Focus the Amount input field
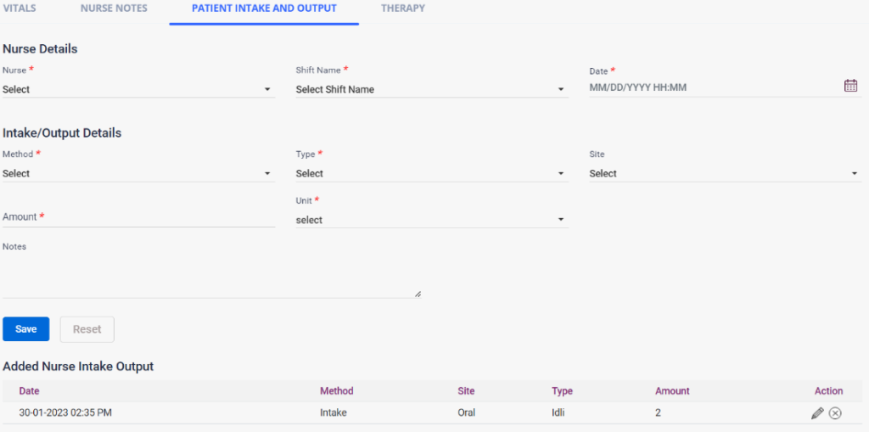869x432 pixels. 137,217
